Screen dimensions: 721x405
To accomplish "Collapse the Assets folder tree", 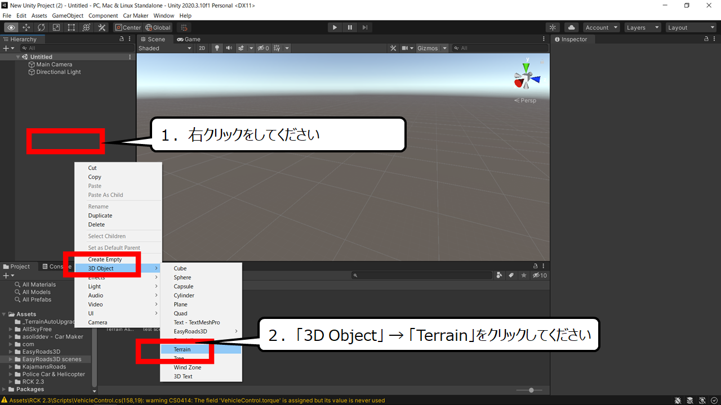I will 5,314.
